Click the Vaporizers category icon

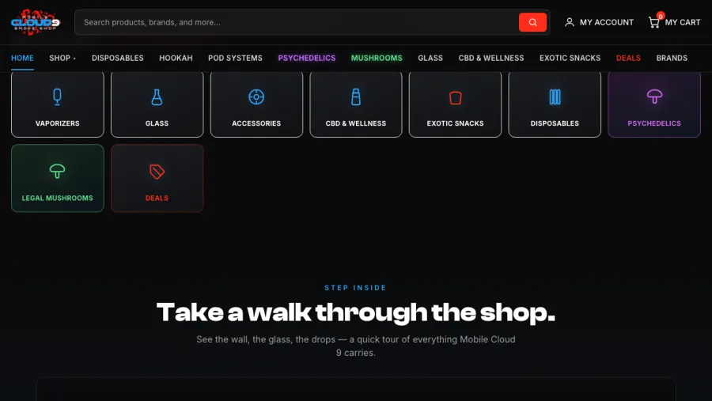pyautogui.click(x=57, y=96)
